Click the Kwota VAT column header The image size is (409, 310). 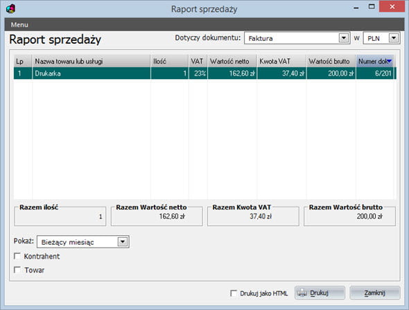click(x=281, y=61)
